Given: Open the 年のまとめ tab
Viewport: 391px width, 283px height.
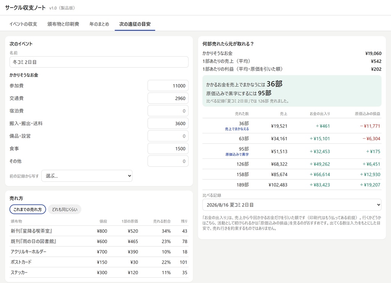Looking at the screenshot, I should pyautogui.click(x=99, y=24).
